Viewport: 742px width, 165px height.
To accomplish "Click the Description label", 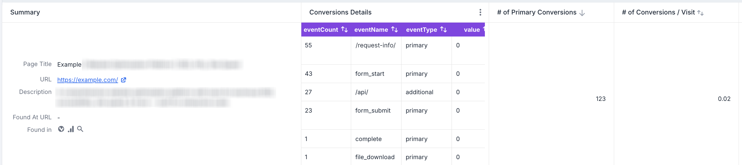I will pyautogui.click(x=35, y=92).
